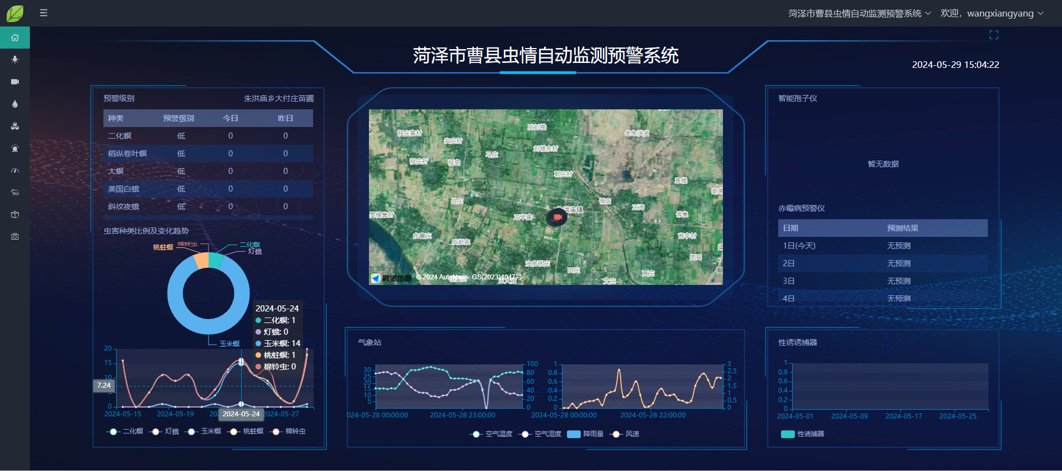Open the home dashboard sidebar icon
Image resolution: width=1062 pixels, height=471 pixels.
click(x=15, y=38)
